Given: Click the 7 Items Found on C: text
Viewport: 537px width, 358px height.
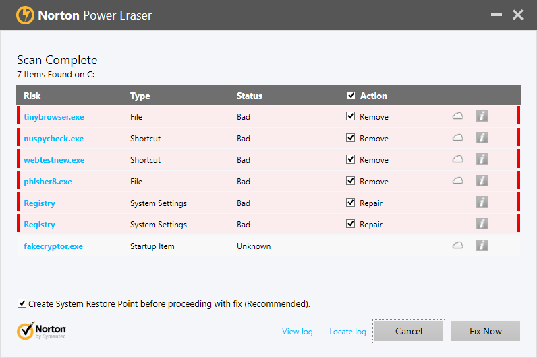Looking at the screenshot, I should (56, 74).
